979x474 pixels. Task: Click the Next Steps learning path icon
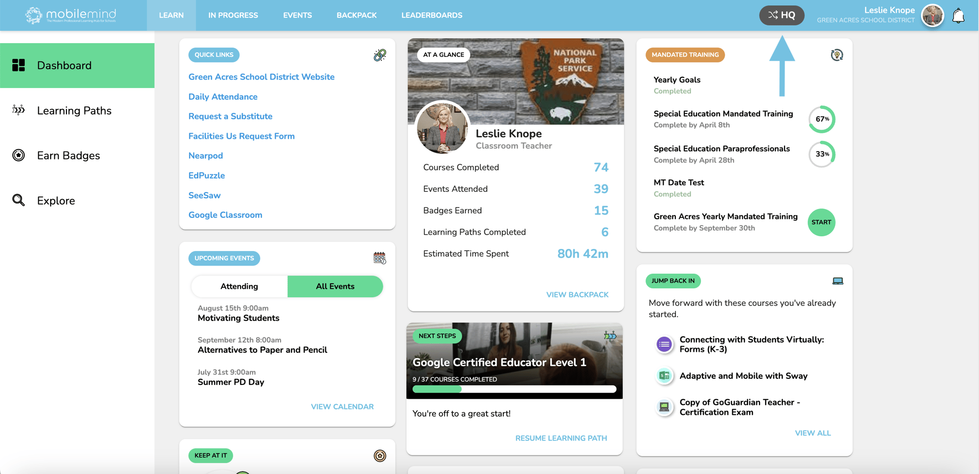pyautogui.click(x=610, y=336)
